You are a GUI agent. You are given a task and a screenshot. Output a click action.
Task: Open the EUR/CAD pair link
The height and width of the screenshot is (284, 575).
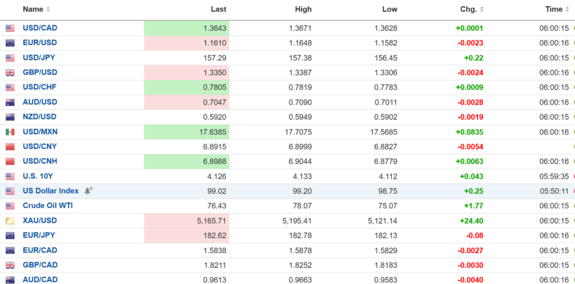[40, 250]
